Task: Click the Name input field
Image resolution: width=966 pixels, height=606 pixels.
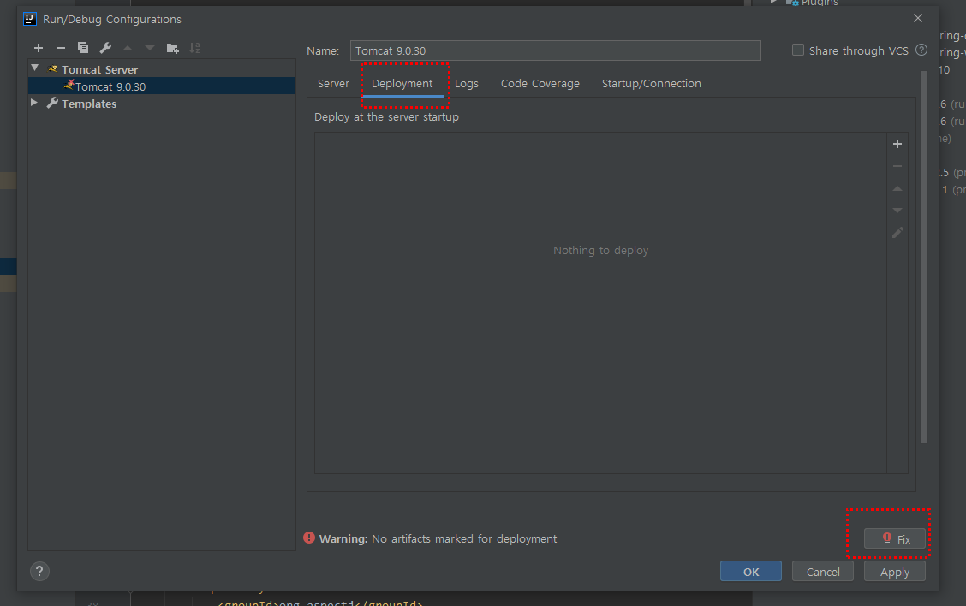Action: [556, 50]
